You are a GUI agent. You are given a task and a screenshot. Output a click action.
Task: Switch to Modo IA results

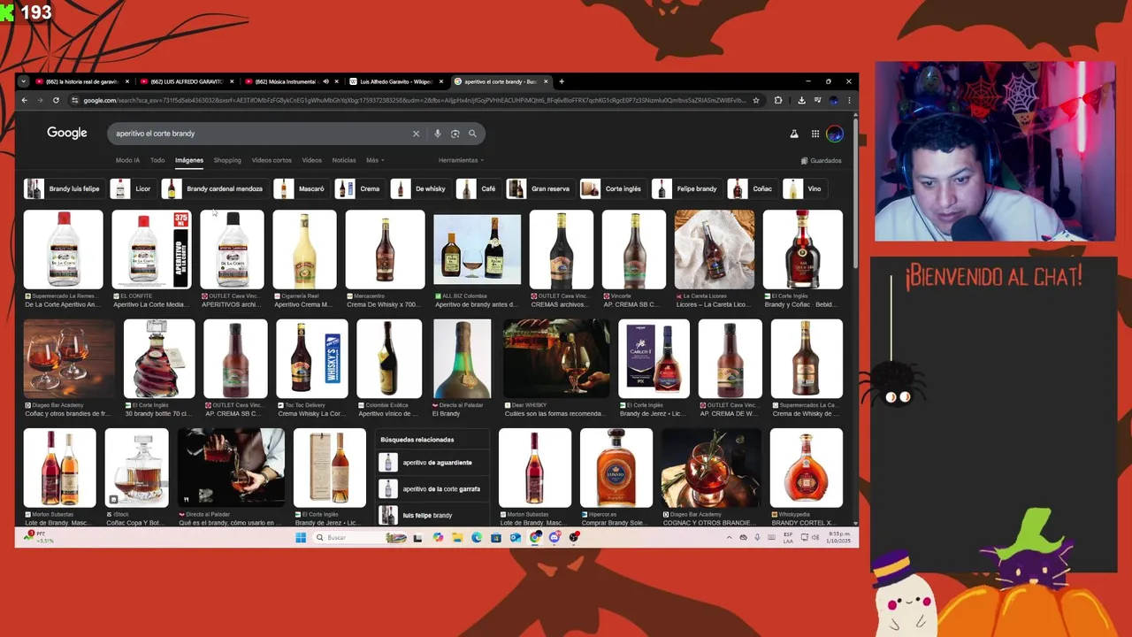[127, 160]
